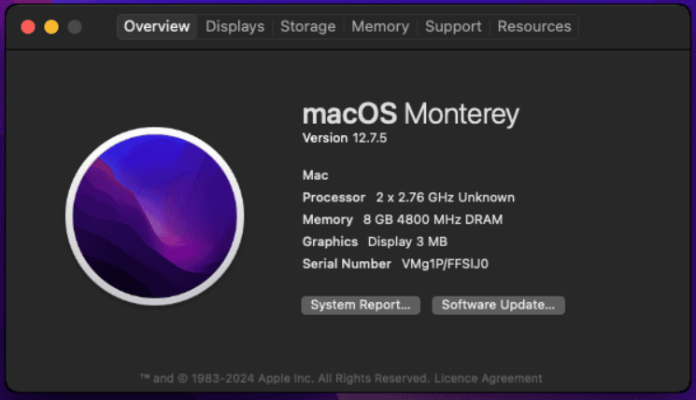The height and width of the screenshot is (400, 696).
Task: Open the System Report button
Action: (361, 305)
